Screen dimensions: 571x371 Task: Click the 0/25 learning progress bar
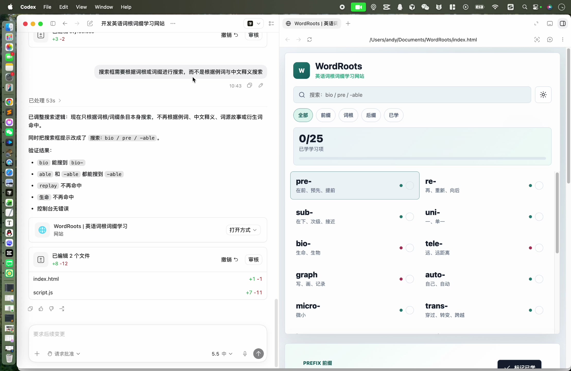tap(422, 158)
